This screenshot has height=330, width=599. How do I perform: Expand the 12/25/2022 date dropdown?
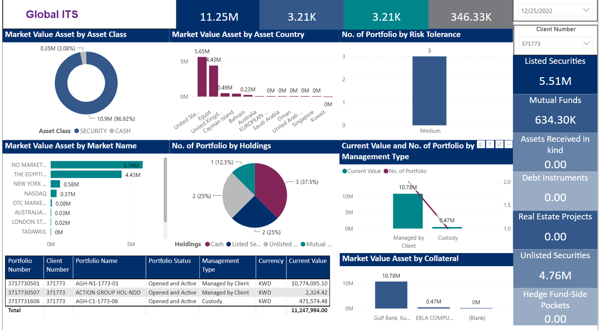tap(586, 10)
